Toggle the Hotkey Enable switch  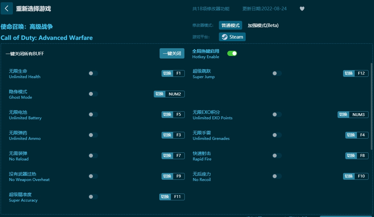232,54
